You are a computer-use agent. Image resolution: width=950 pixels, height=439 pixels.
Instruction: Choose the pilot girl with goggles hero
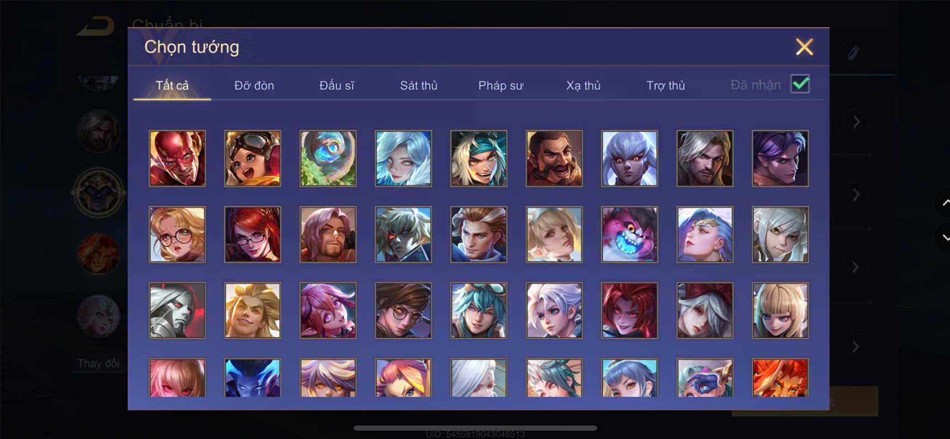(x=253, y=158)
